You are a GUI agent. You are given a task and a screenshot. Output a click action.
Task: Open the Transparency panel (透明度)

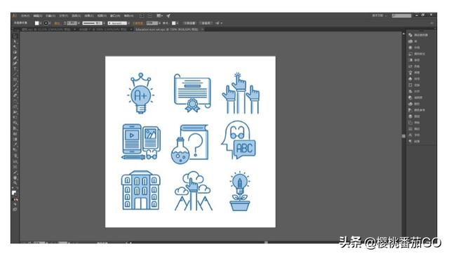click(x=415, y=97)
